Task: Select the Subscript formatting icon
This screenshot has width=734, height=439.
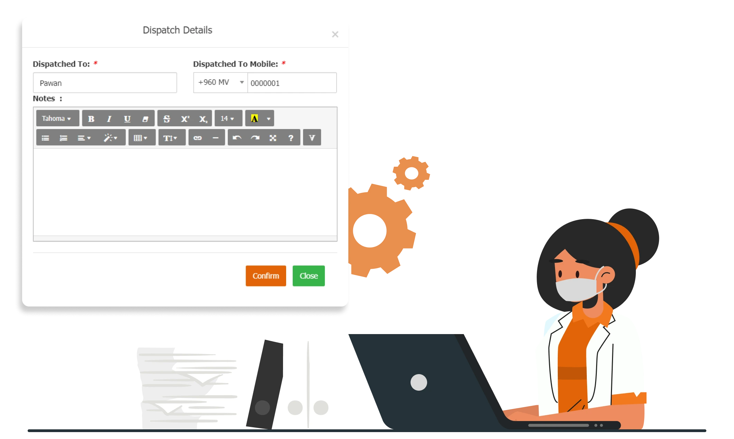Action: pos(202,119)
